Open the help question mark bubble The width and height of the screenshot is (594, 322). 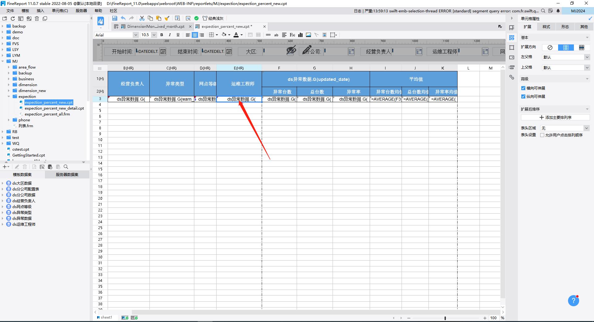[x=573, y=301]
